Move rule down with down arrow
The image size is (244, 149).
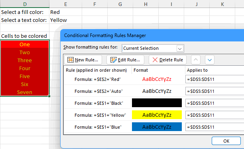(210, 60)
